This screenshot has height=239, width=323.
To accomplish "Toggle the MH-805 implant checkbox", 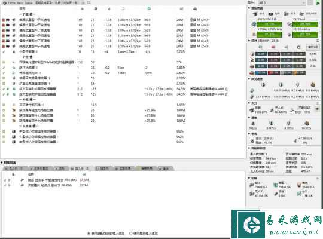I will (5, 180).
